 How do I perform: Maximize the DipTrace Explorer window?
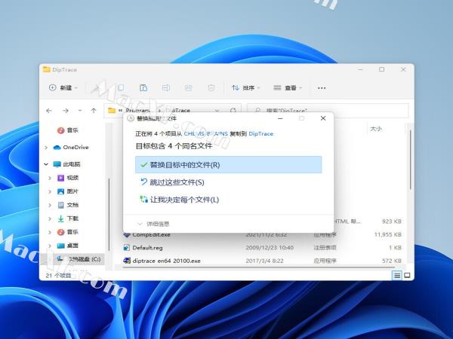pyautogui.click(x=381, y=69)
